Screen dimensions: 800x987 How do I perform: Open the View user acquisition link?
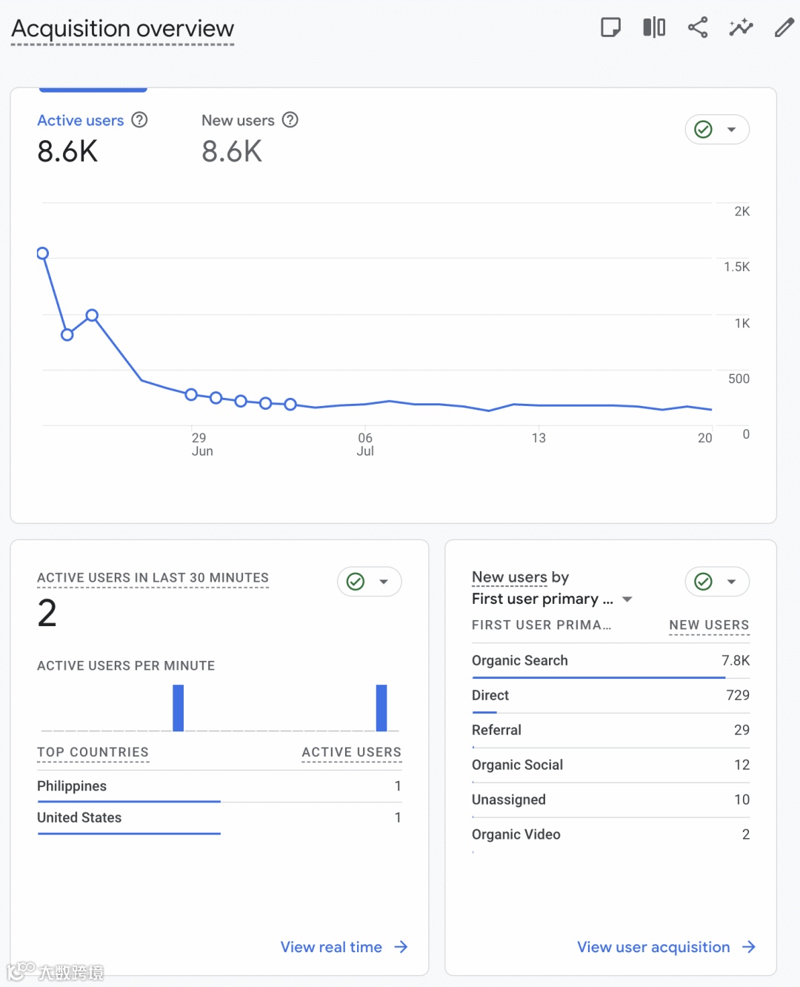(666, 947)
